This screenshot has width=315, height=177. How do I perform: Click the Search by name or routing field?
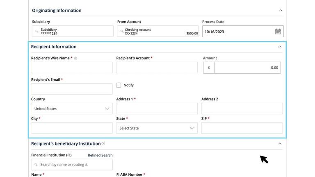click(72, 165)
